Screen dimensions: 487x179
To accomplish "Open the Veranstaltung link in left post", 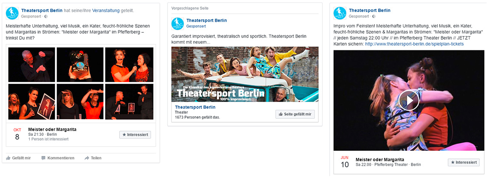I will coord(106,10).
